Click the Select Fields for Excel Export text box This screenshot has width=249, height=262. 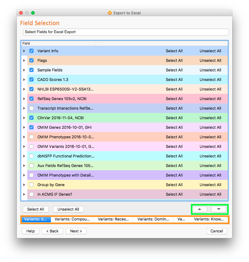point(126,32)
